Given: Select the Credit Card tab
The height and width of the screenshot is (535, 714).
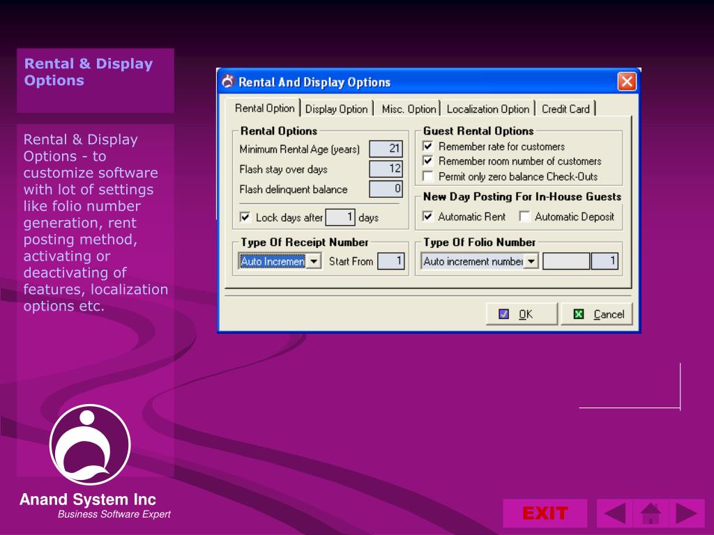Looking at the screenshot, I should point(565,109).
